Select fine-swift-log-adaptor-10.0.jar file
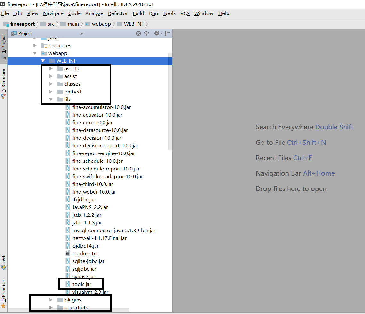Image resolution: width=365 pixels, height=314 pixels. point(108,176)
